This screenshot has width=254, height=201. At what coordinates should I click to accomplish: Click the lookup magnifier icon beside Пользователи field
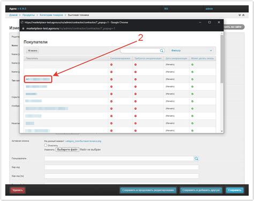(196, 159)
